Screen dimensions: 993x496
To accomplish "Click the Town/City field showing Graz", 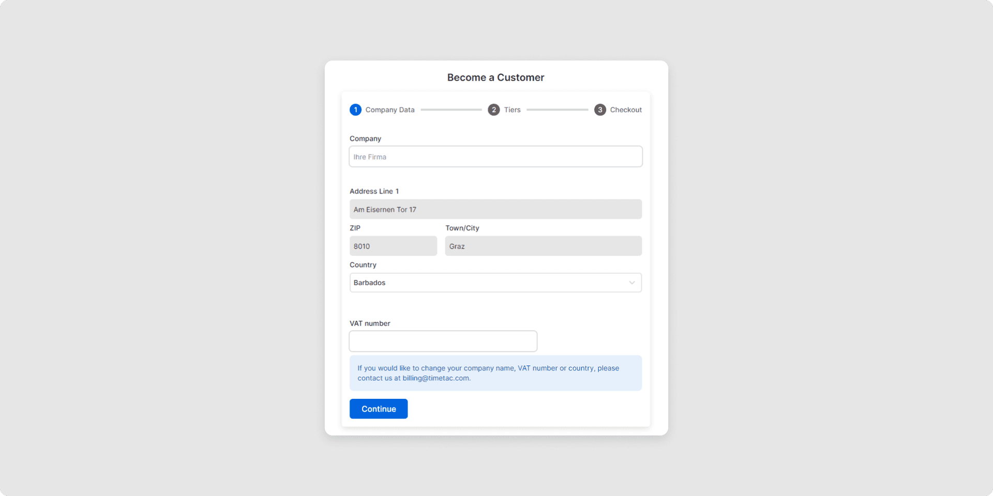I will click(543, 246).
